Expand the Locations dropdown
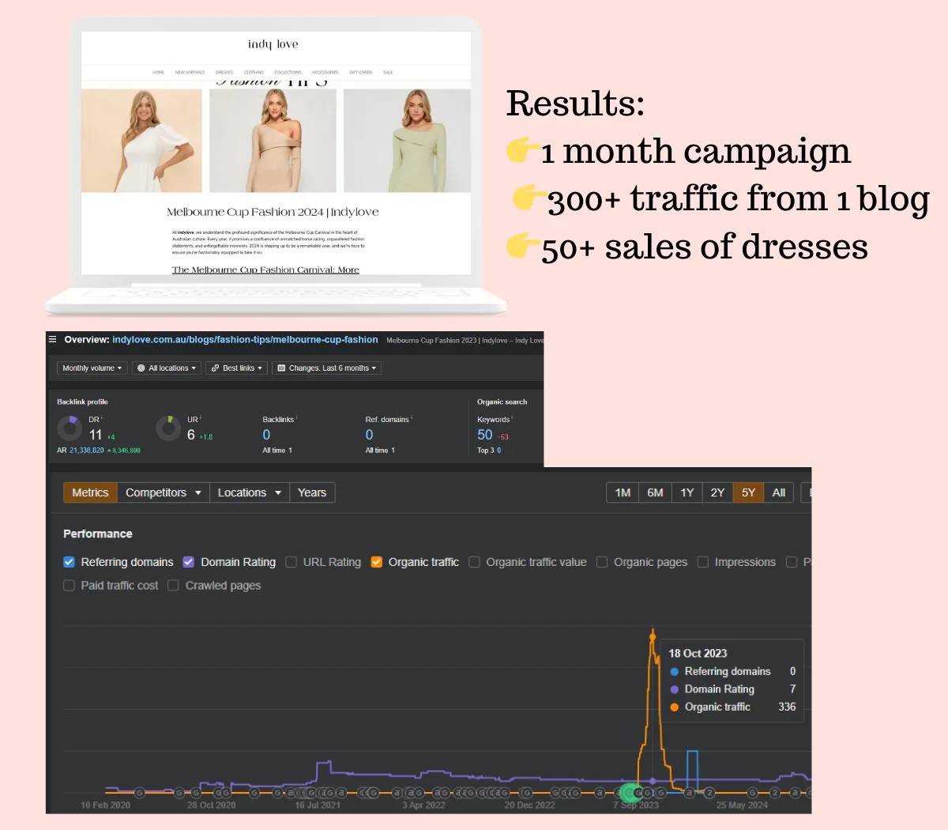 pos(250,492)
